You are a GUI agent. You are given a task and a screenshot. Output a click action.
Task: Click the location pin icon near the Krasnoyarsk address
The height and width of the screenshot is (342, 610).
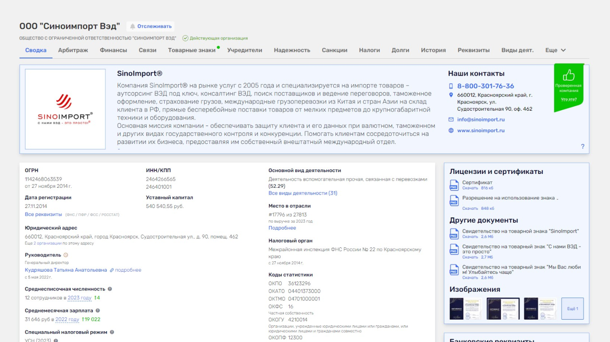(x=450, y=94)
